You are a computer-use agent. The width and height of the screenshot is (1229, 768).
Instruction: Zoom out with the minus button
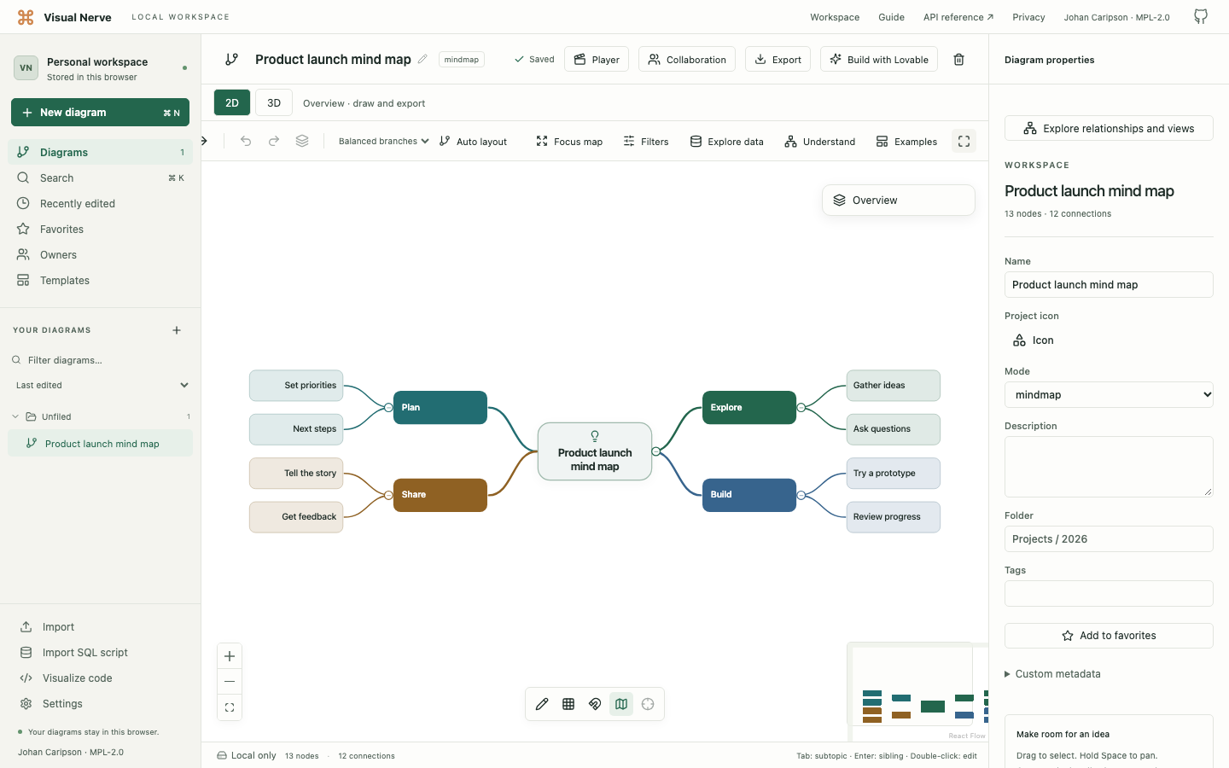230,682
